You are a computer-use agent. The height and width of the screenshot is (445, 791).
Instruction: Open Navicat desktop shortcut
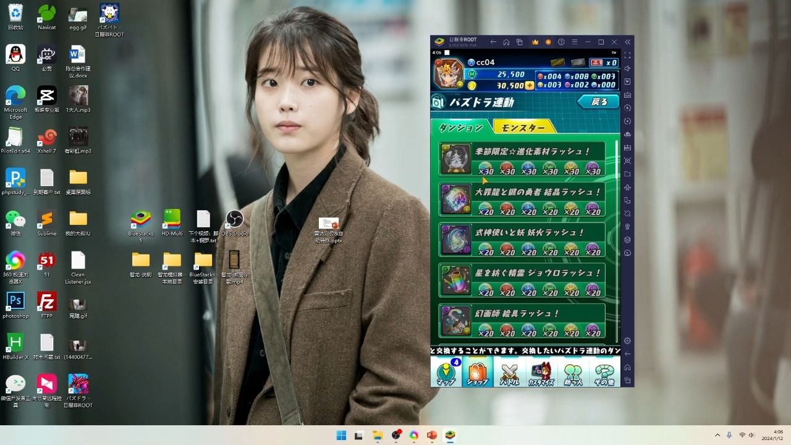[47, 17]
